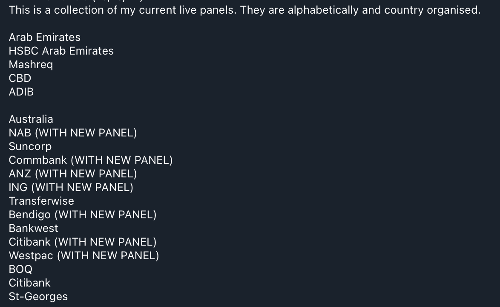Select the "Westpac (WITH NEW PANEL)" line
The height and width of the screenshot is (307, 500).
pyautogui.click(x=84, y=255)
